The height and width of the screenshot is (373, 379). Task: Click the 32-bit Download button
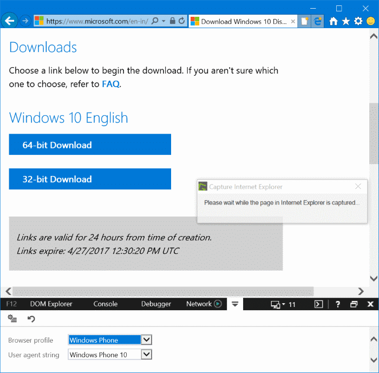click(x=90, y=179)
